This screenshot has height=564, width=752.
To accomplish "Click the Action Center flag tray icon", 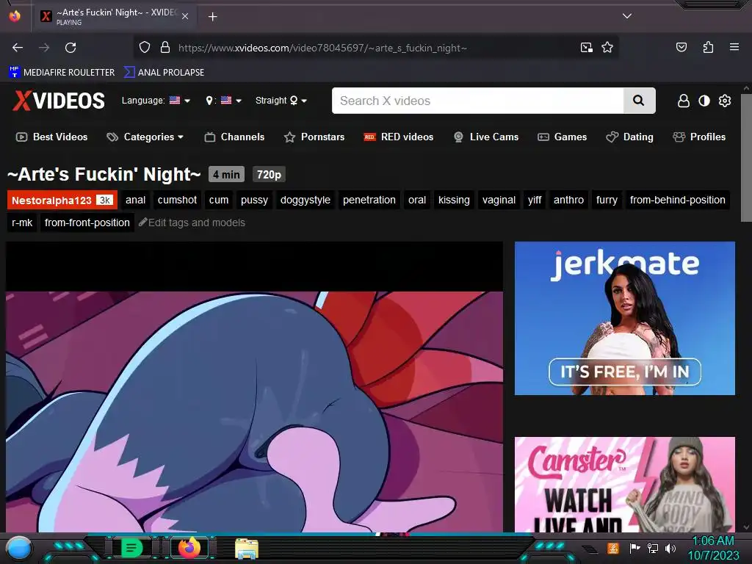I will click(635, 548).
